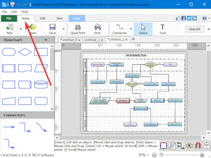Pick the diamond decision shape

25,52
